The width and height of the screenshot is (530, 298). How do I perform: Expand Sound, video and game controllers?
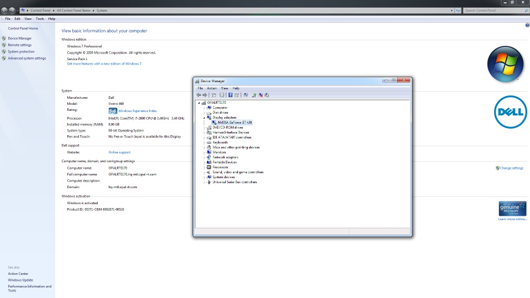204,172
